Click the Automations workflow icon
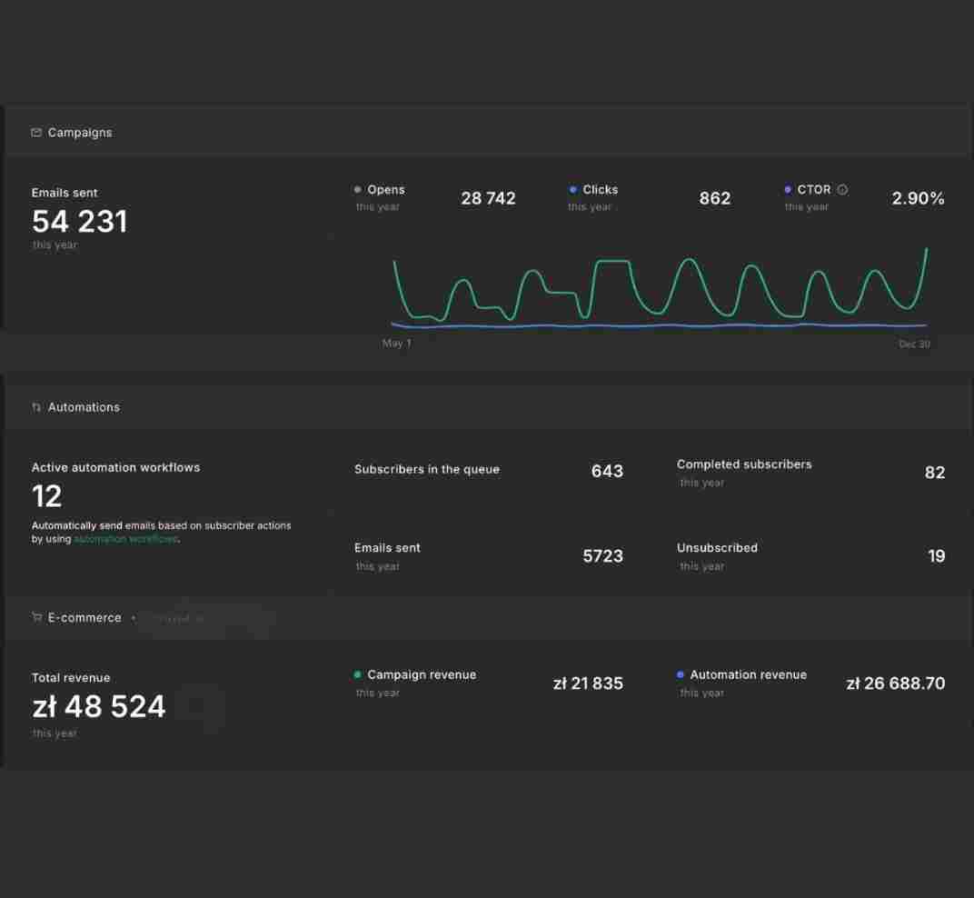974x898 pixels. pos(36,407)
